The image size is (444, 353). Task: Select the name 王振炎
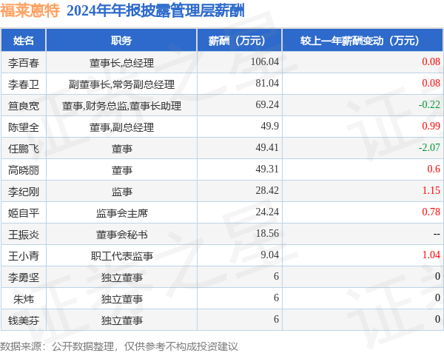(x=24, y=235)
